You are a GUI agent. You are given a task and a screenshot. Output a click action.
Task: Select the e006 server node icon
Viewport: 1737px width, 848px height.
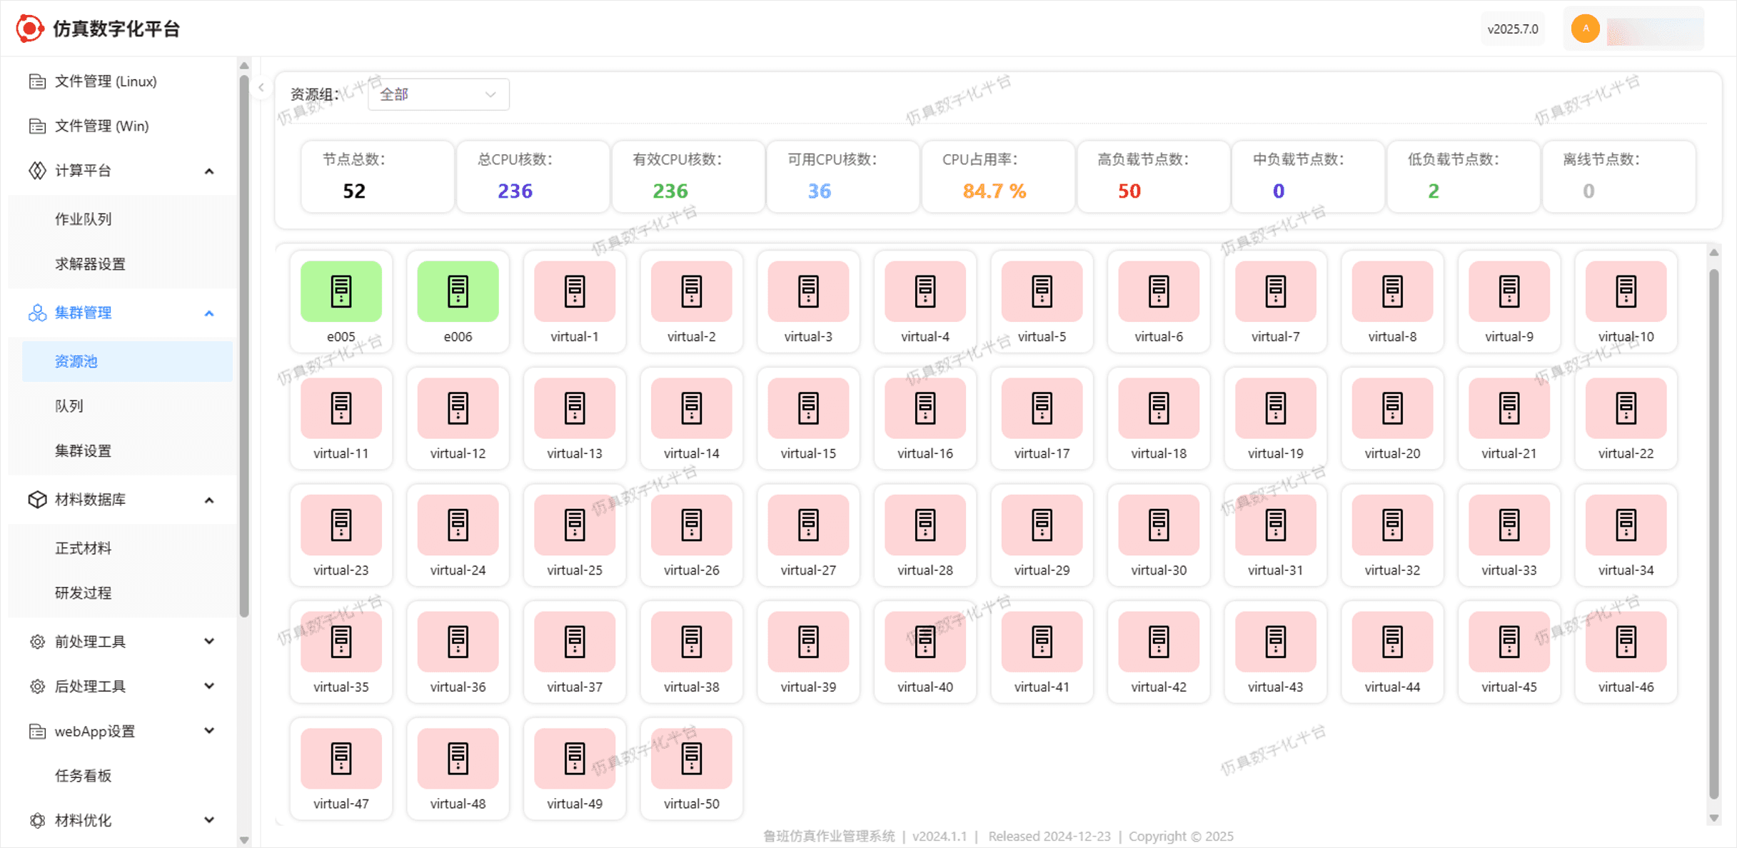[458, 291]
